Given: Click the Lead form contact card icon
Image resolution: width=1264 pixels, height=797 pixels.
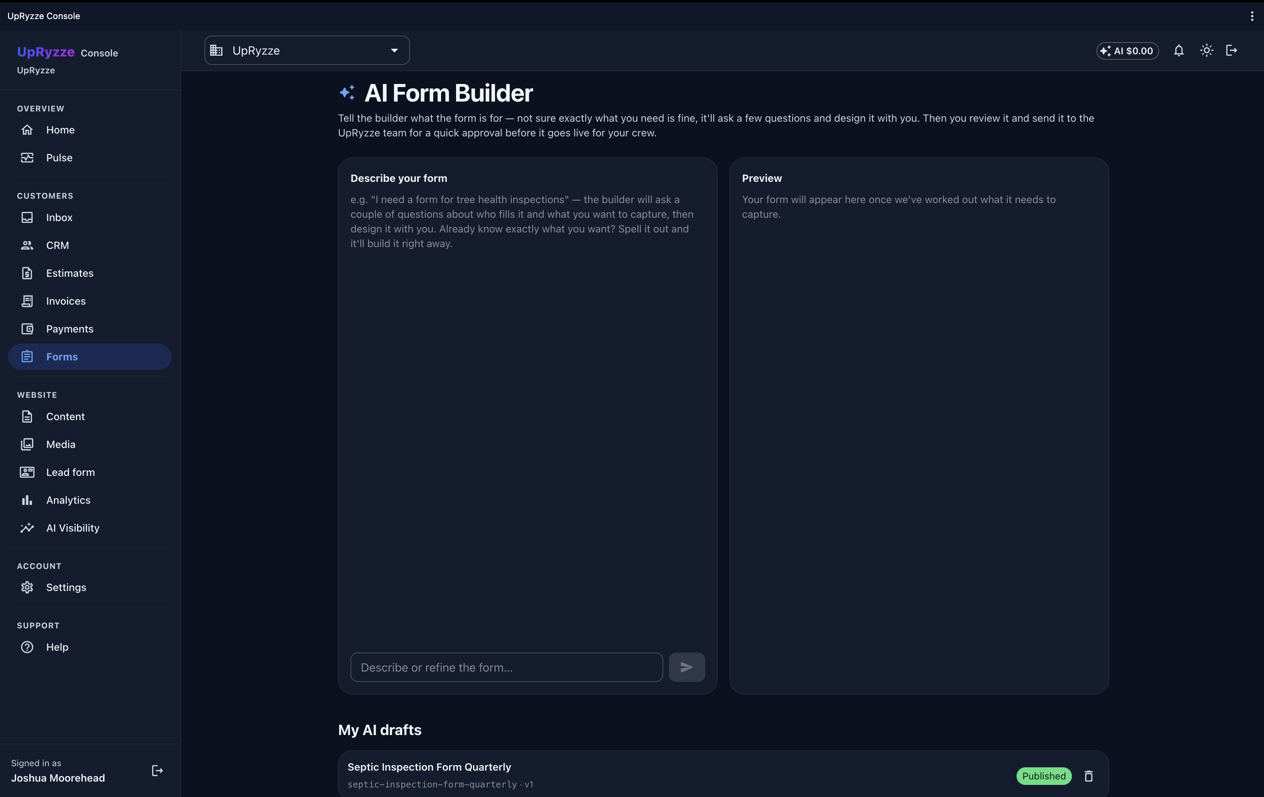Looking at the screenshot, I should [x=27, y=472].
